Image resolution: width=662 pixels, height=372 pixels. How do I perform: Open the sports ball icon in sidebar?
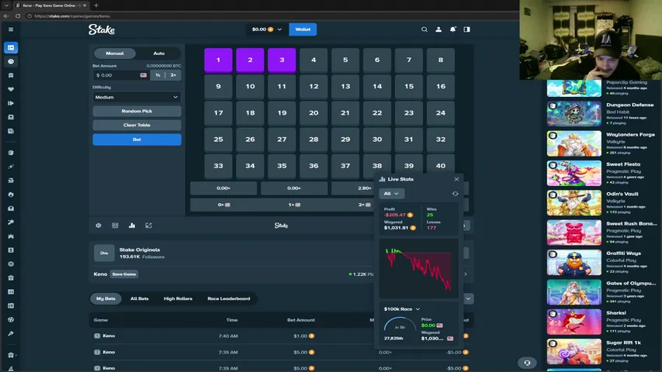(11, 61)
